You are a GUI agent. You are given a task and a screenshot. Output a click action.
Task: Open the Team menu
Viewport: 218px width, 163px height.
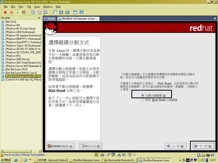pyautogui.click(x=37, y=7)
